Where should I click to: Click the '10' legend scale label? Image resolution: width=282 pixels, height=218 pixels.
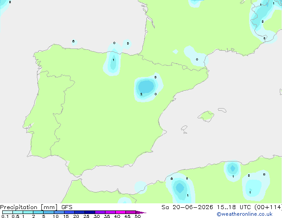point(56,216)
